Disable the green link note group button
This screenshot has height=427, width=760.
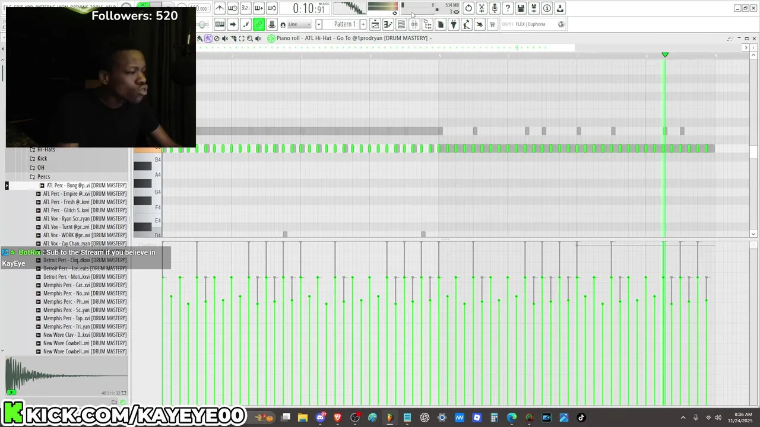259,24
